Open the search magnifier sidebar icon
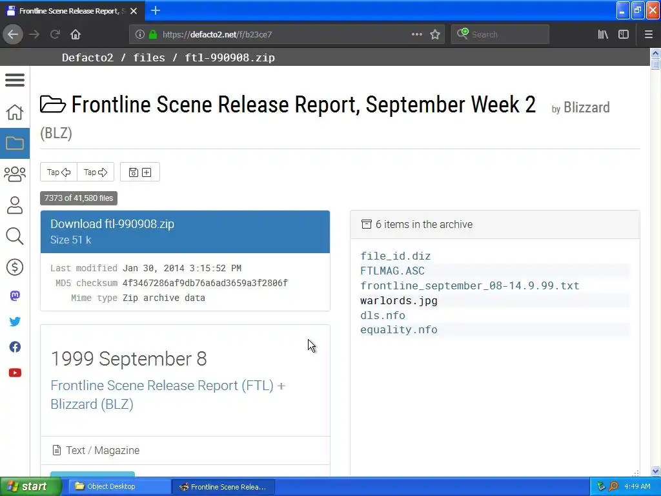661x496 pixels. tap(15, 236)
